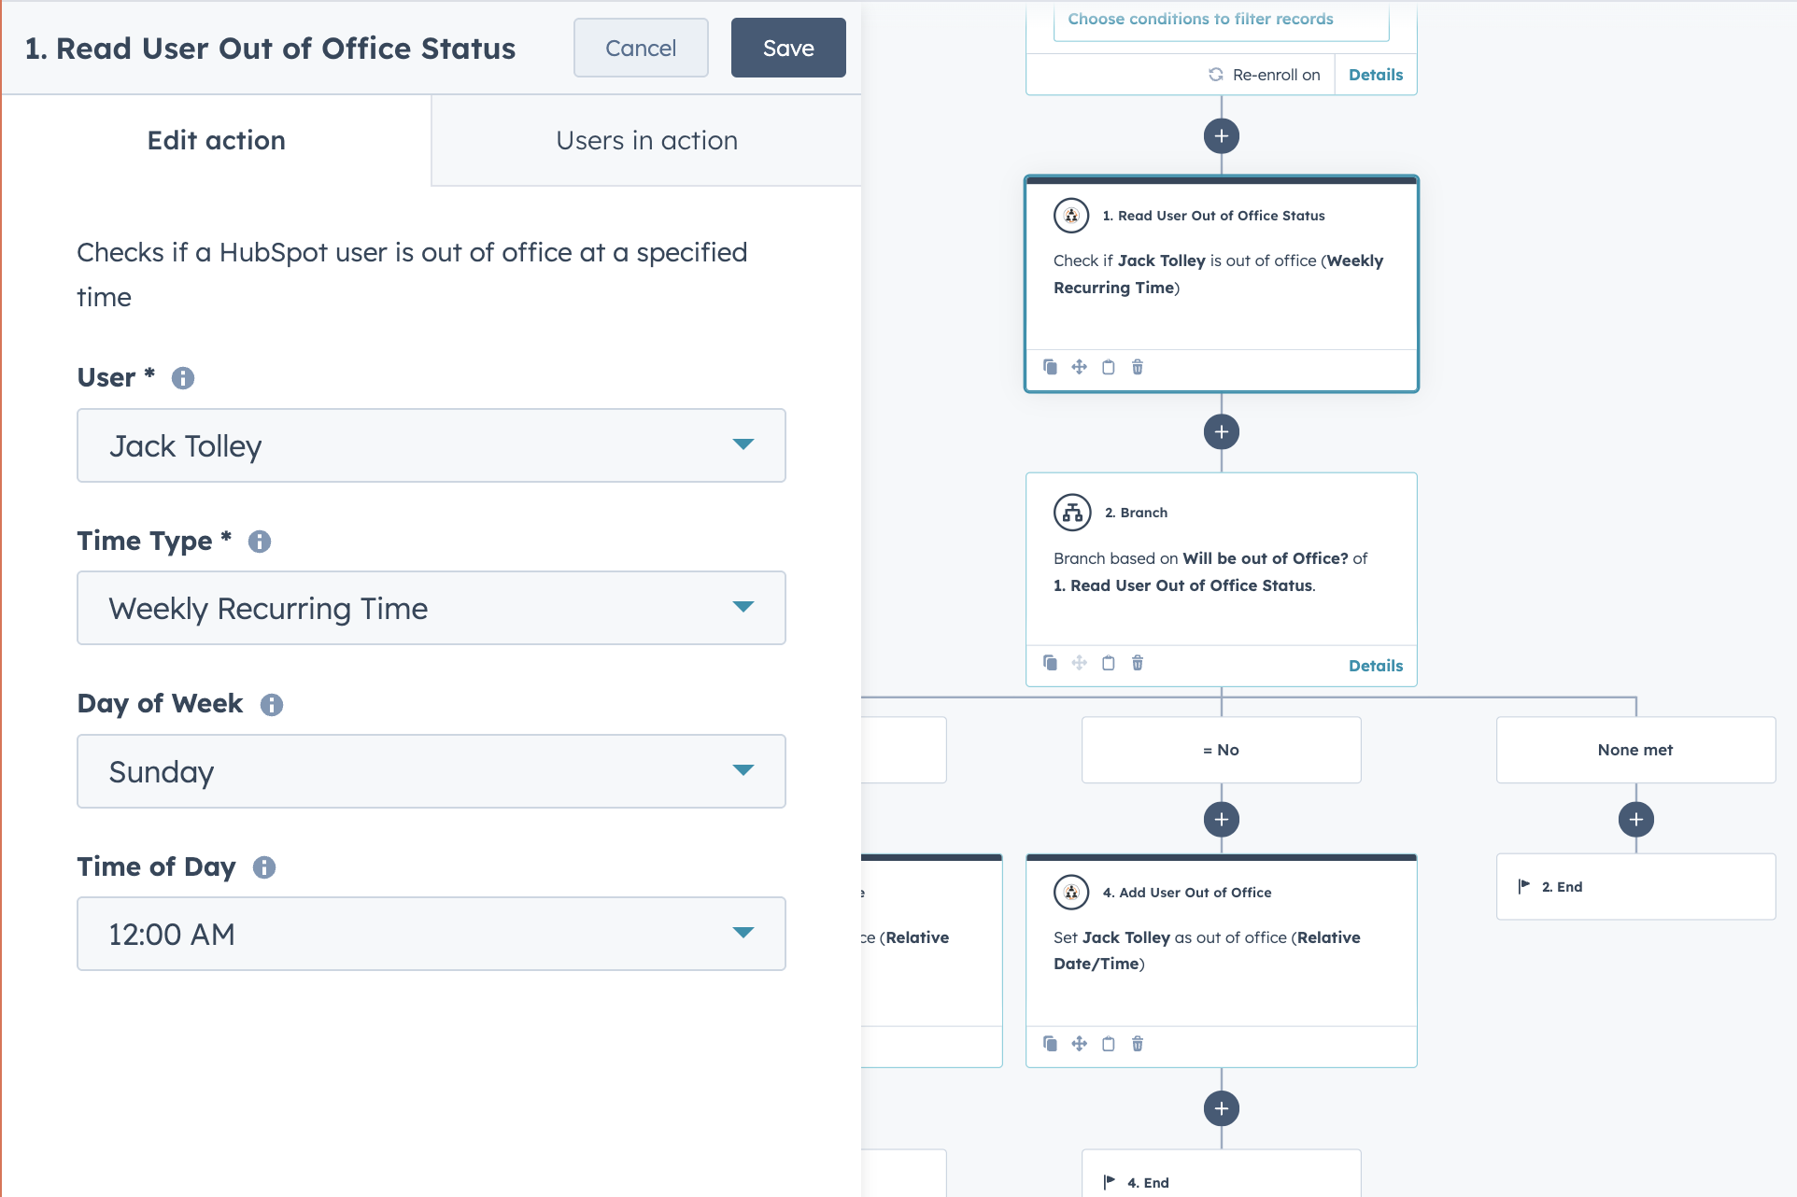Open Time of Day dropdown showing 12:00 AM

point(431,934)
